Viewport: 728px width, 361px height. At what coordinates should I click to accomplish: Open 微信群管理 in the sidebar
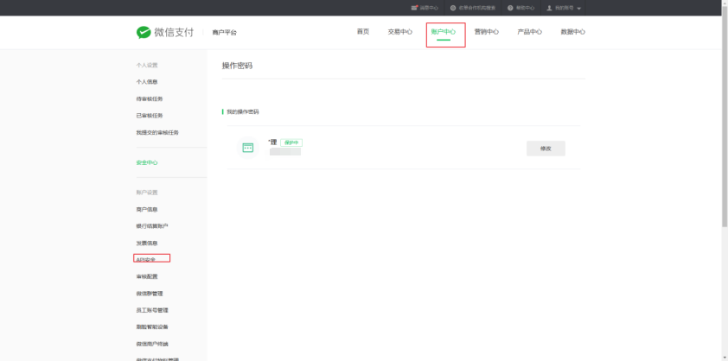(150, 294)
